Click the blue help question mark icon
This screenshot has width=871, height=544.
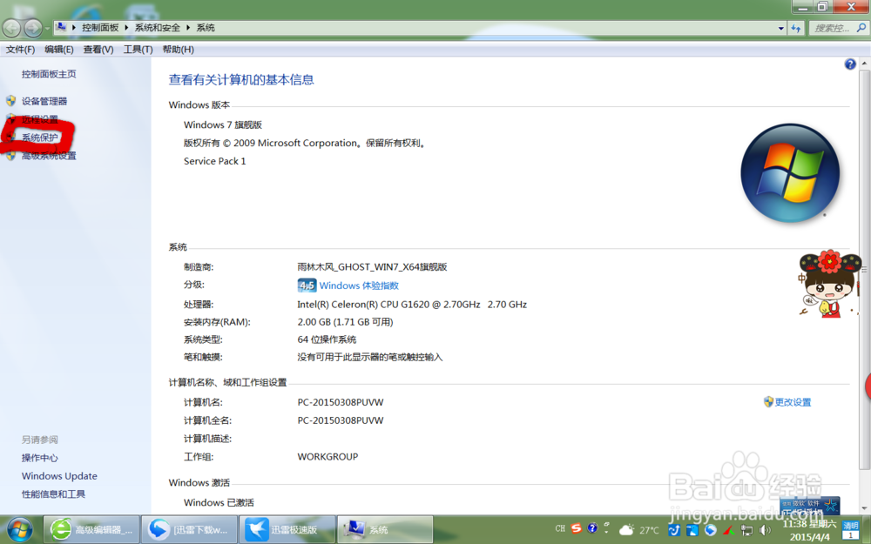pyautogui.click(x=850, y=64)
